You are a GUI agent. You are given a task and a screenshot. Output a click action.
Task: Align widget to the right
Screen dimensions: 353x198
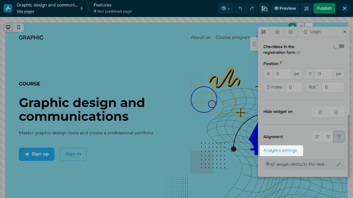(339, 137)
